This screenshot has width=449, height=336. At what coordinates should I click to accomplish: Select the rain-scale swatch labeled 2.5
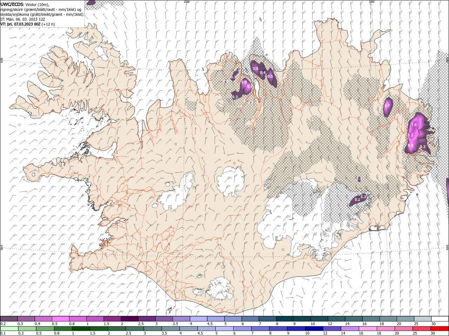[135, 328]
